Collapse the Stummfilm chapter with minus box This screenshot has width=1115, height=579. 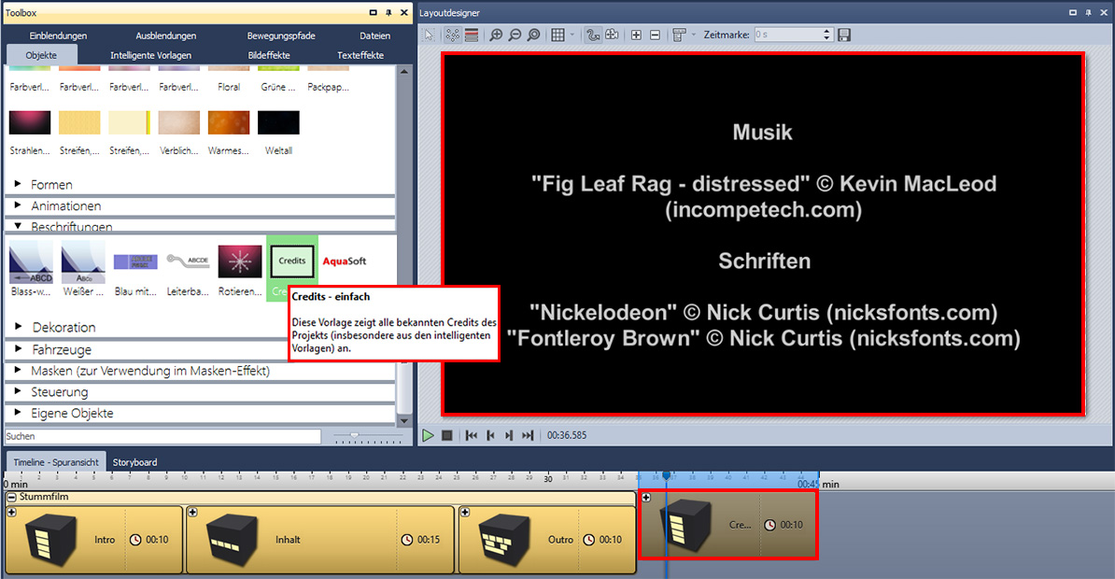pyautogui.click(x=11, y=497)
